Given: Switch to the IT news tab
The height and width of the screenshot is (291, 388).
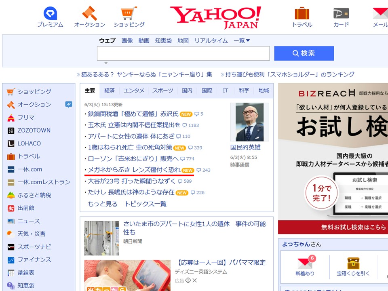Looking at the screenshot, I should tap(225, 91).
